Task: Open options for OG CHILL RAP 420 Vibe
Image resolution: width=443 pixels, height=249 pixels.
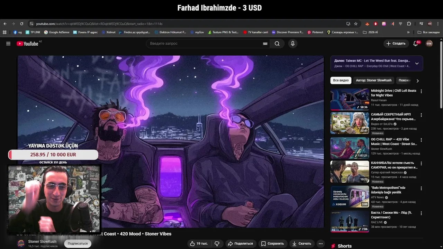Action: pyautogui.click(x=421, y=140)
